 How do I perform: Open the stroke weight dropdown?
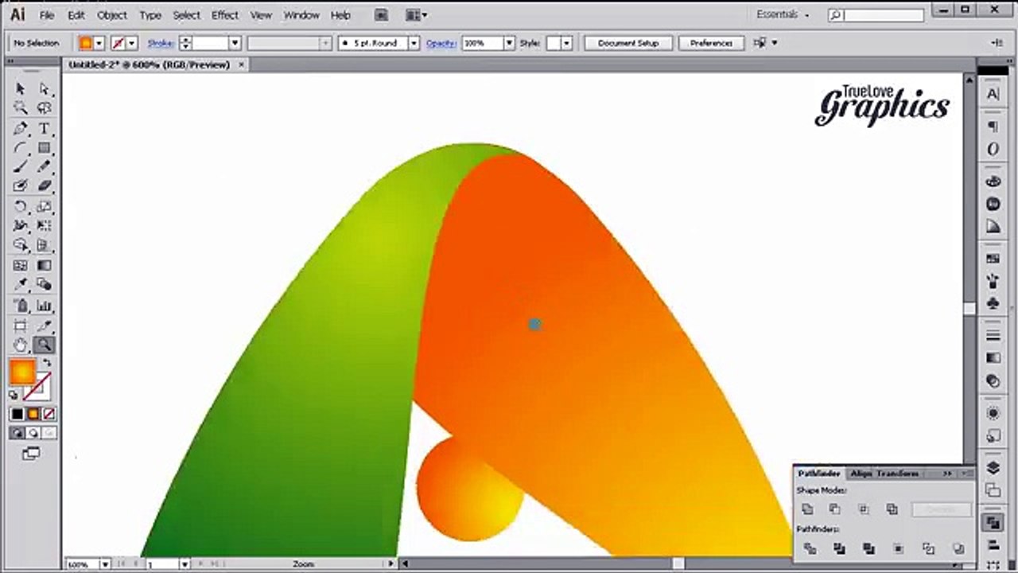tap(235, 43)
